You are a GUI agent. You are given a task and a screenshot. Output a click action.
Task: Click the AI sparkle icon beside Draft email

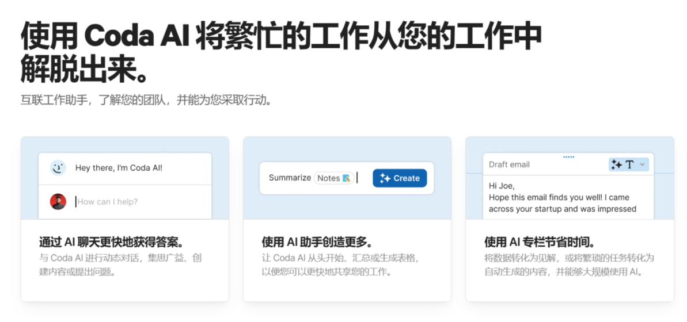(x=616, y=164)
